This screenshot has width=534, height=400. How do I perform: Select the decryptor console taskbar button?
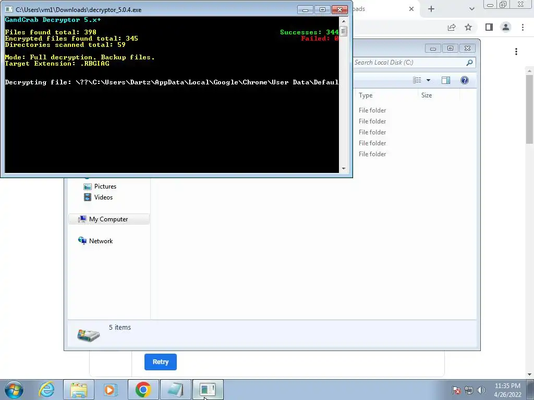[x=208, y=390]
